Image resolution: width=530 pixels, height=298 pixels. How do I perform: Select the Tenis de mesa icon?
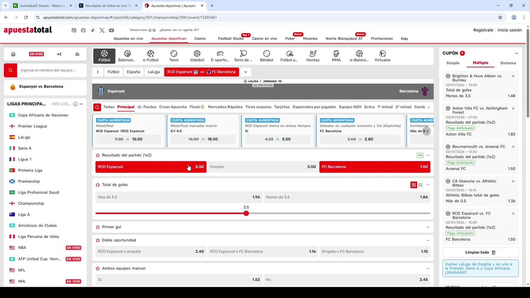[243, 56]
